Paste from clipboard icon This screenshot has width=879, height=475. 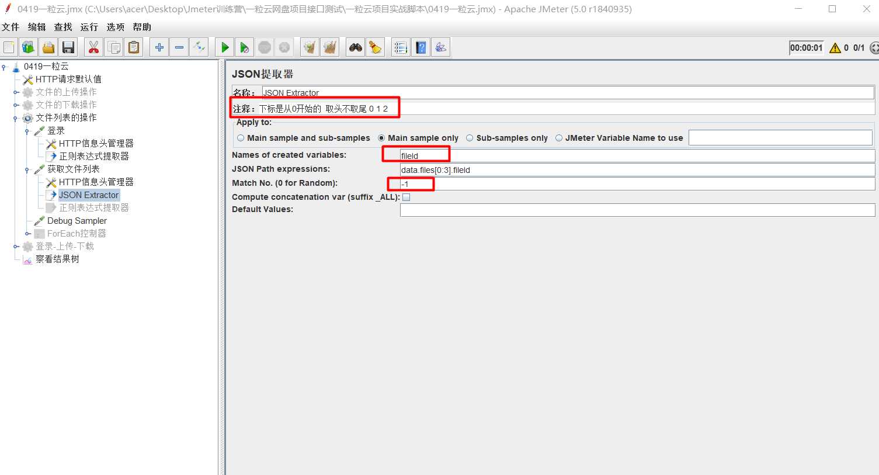134,47
